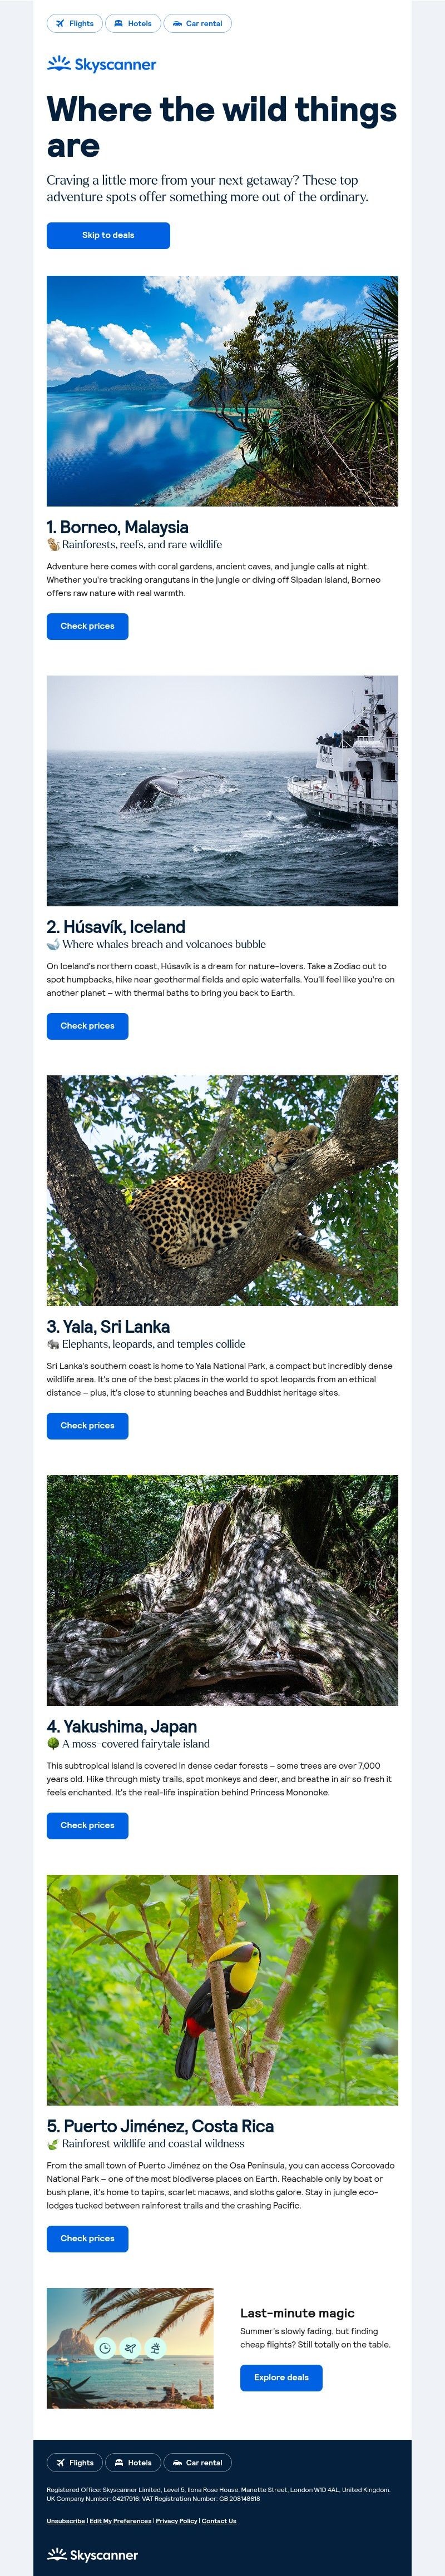
Task: Check prices for Húsavík, Iceland
Action: click(87, 1026)
